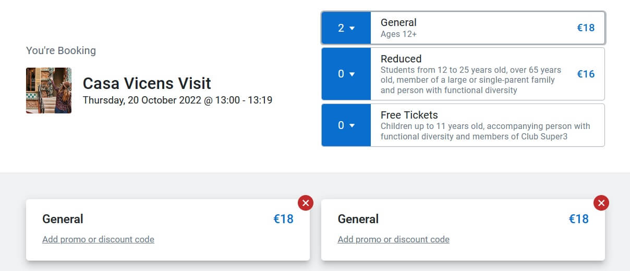Click the Casa Vicens Visit title

point(147,83)
